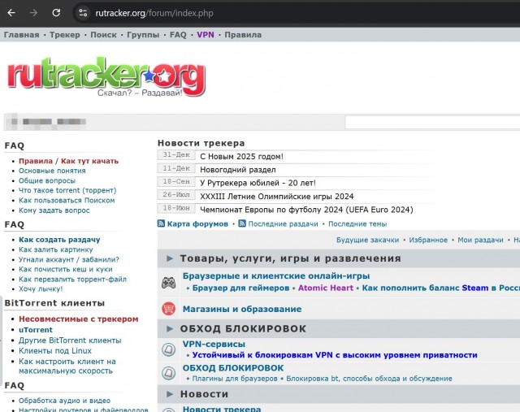Open Как залить картинку link
This screenshot has height=412, width=520.
[56, 249]
